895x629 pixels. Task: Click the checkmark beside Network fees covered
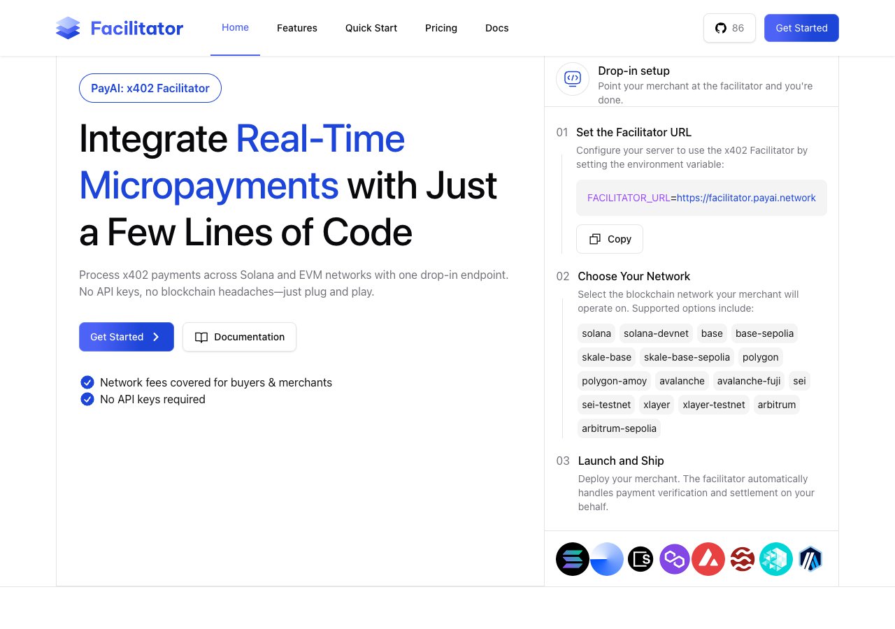(x=87, y=382)
